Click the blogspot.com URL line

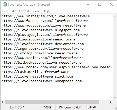point(41,30)
